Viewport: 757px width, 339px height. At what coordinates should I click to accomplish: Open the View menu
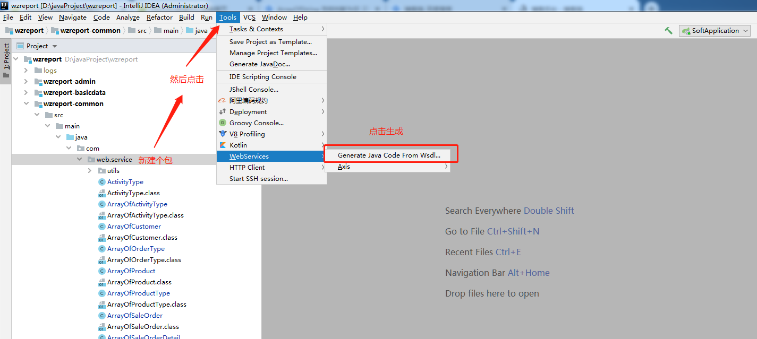pos(45,18)
